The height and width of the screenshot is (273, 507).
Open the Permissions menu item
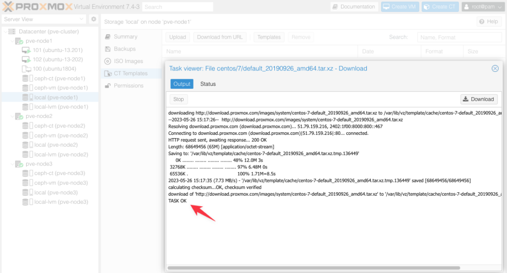(131, 86)
